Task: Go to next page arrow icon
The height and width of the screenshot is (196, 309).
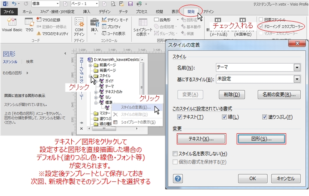Action: (104, 4)
